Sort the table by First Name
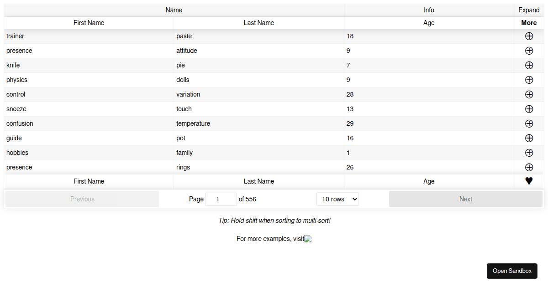The image size is (548, 287). (89, 23)
